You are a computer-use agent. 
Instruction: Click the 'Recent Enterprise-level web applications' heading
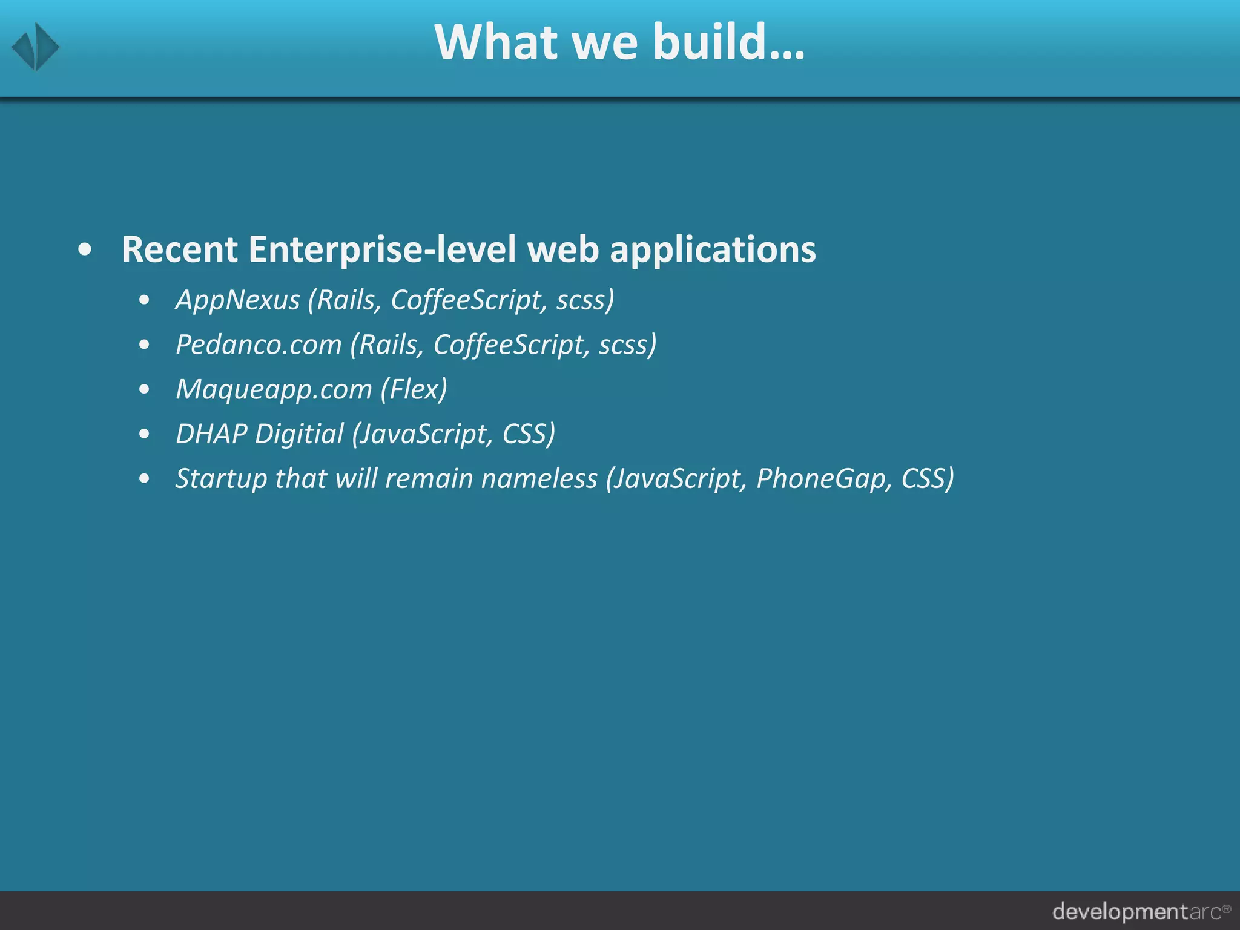468,249
